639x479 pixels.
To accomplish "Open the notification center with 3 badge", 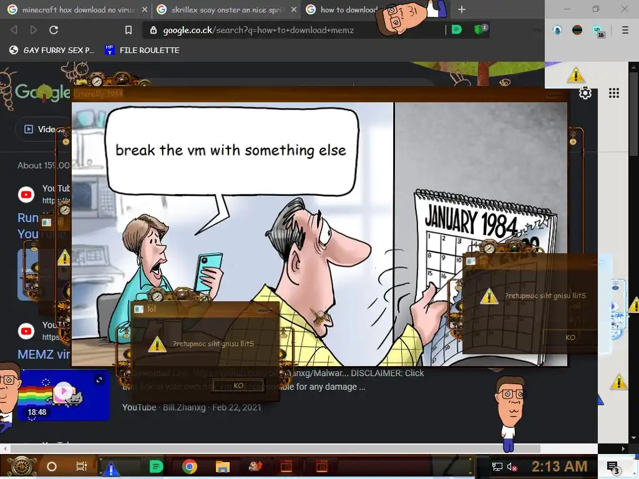I will [614, 467].
